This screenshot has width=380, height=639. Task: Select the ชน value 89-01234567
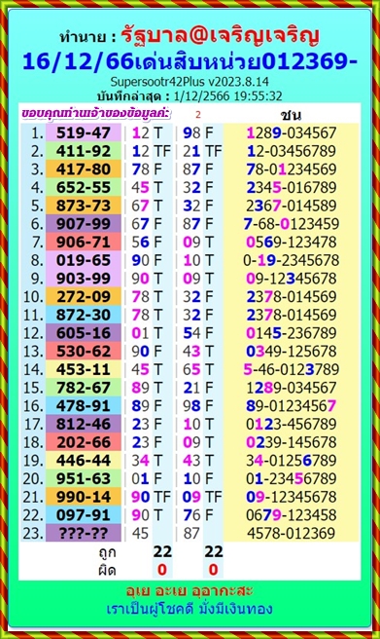292,406
